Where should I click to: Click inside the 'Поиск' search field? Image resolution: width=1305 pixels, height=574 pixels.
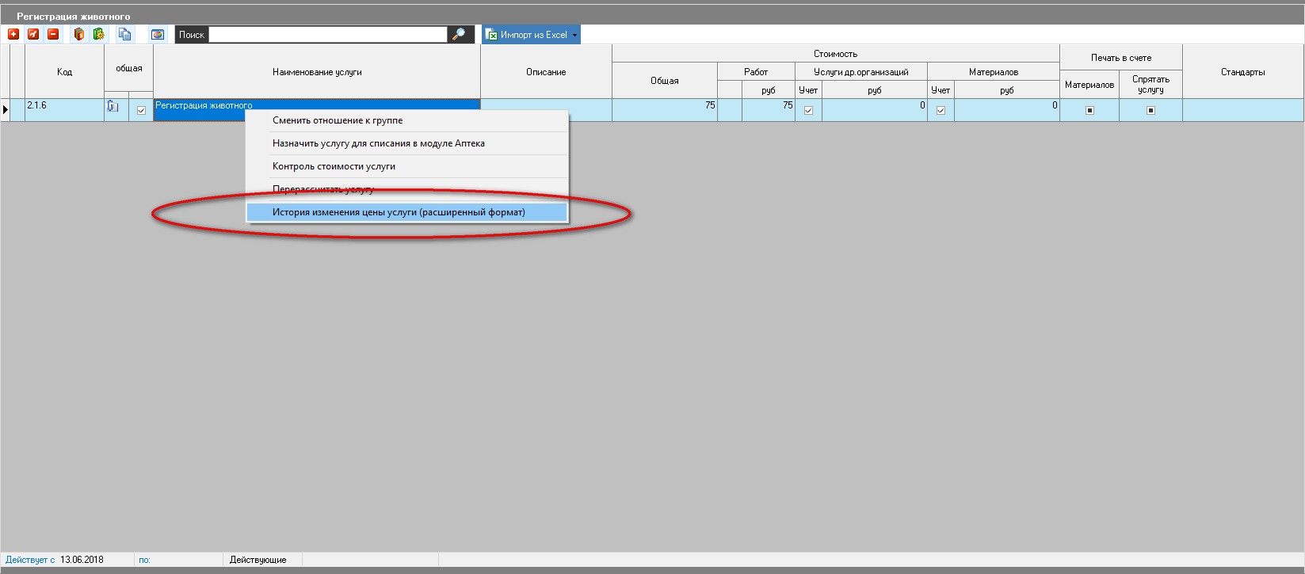pos(327,35)
